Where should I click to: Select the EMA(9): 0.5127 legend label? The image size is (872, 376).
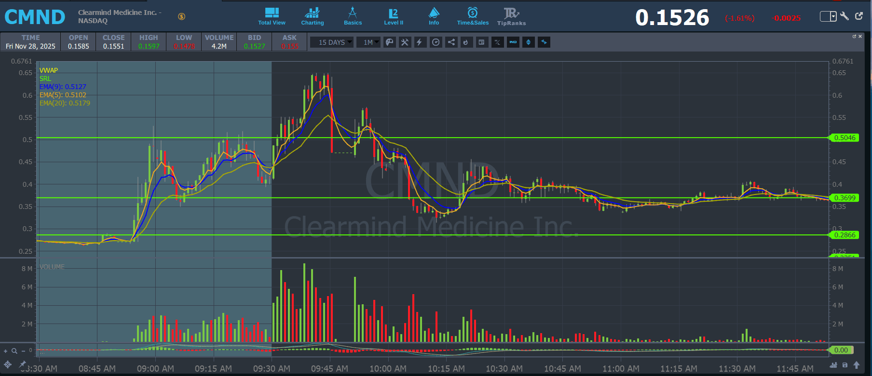63,87
